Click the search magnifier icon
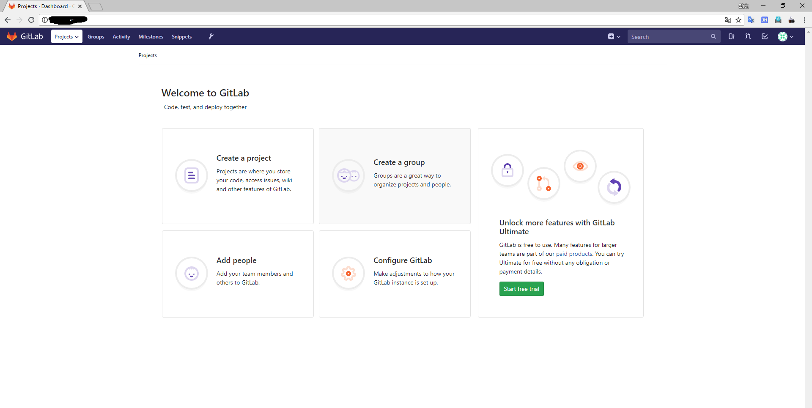This screenshot has width=812, height=408. tap(713, 36)
